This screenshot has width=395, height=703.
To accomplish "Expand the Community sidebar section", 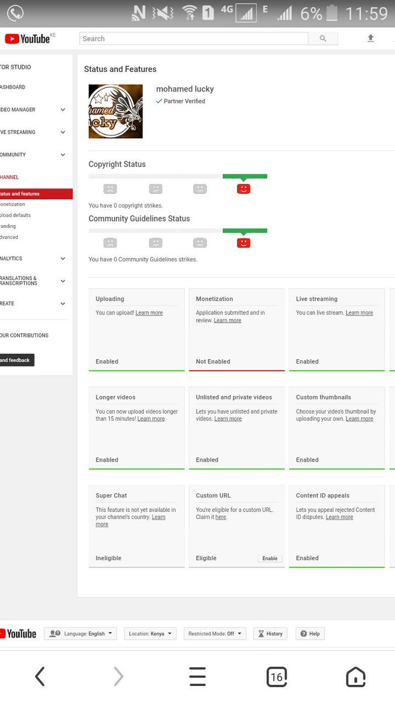I will pyautogui.click(x=63, y=155).
